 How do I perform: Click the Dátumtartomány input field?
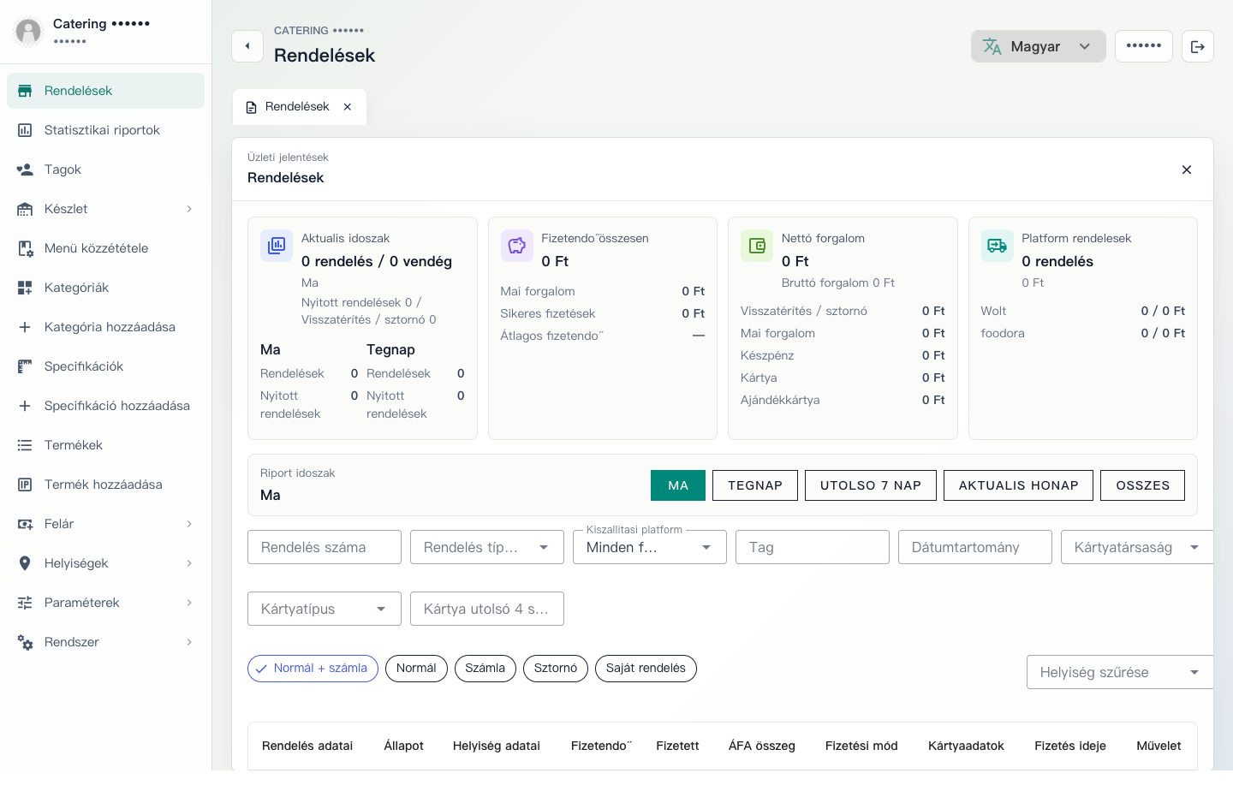[x=975, y=547]
